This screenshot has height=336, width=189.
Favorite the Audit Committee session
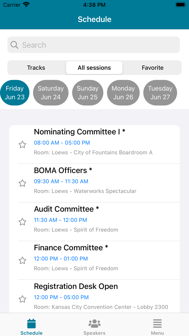pos(22,222)
